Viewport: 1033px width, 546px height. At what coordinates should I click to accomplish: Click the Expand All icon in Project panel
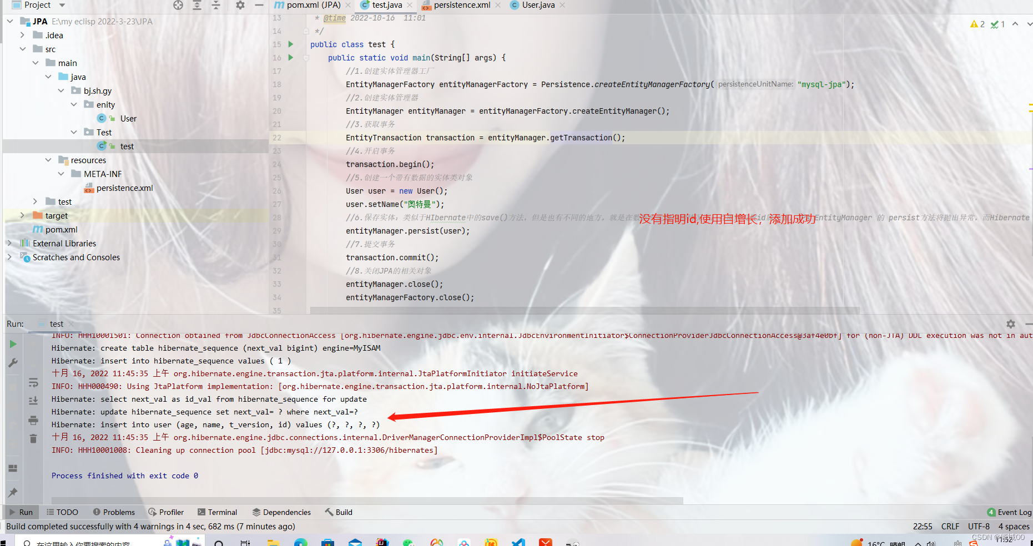[x=197, y=5]
